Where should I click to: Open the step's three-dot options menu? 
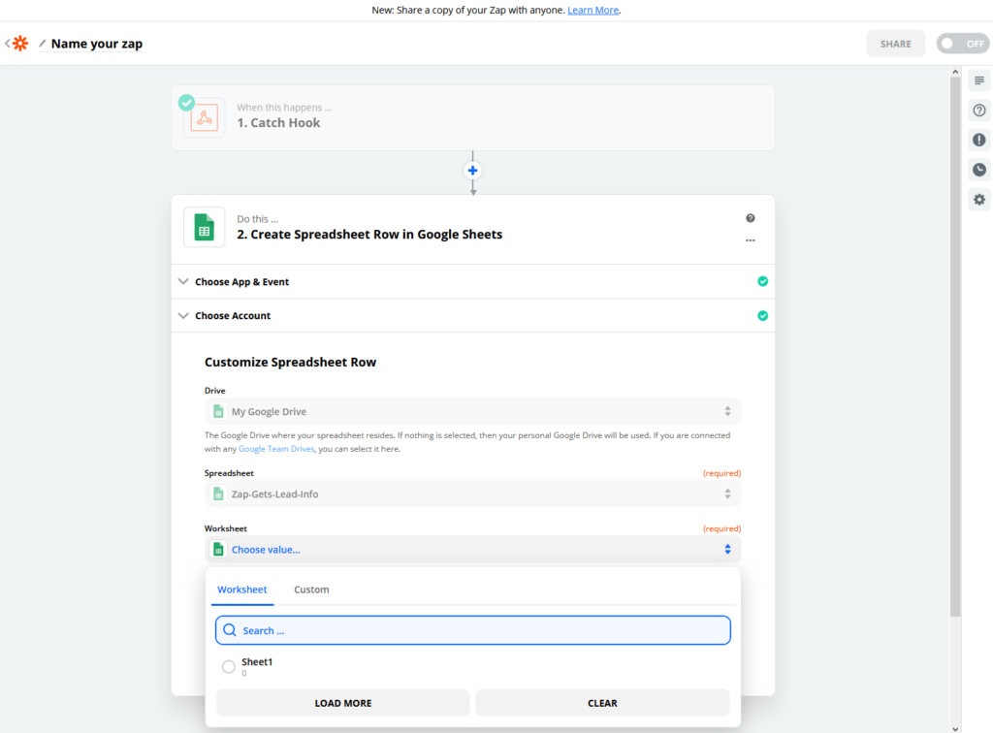pos(750,240)
